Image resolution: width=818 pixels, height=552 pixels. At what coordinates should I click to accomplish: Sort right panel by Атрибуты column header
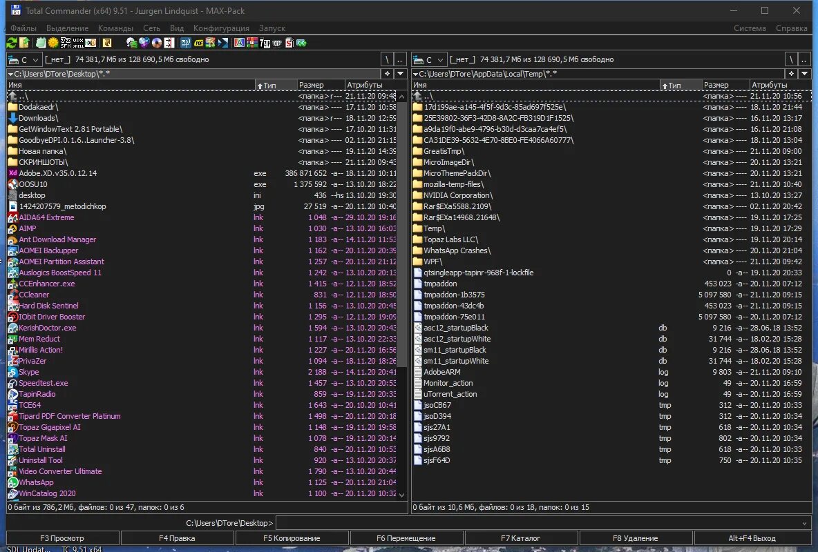point(780,85)
